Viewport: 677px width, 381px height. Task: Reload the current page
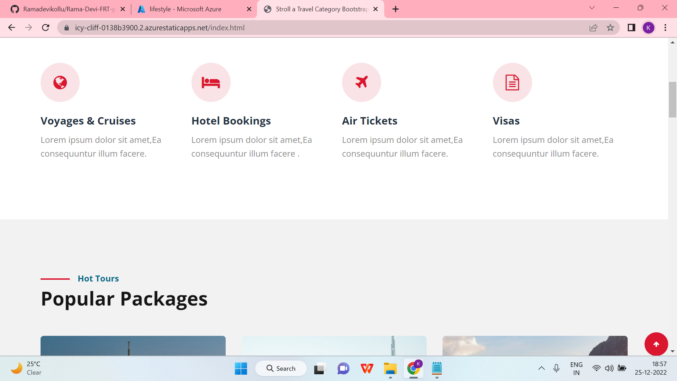(x=45, y=28)
